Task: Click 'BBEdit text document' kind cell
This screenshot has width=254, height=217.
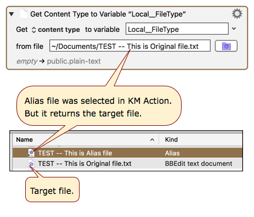Action: [x=199, y=164]
